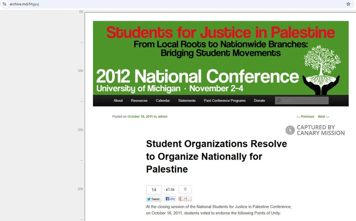Click the site Search field

(302, 100)
